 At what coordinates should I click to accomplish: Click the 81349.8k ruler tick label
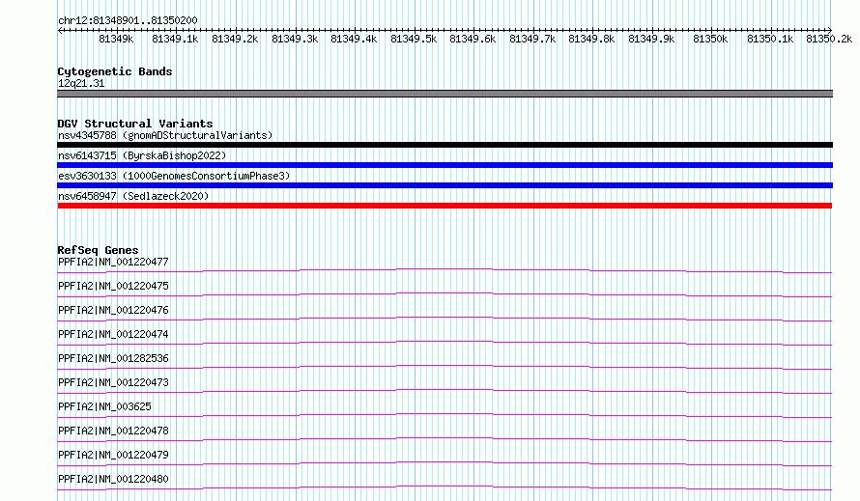click(591, 39)
